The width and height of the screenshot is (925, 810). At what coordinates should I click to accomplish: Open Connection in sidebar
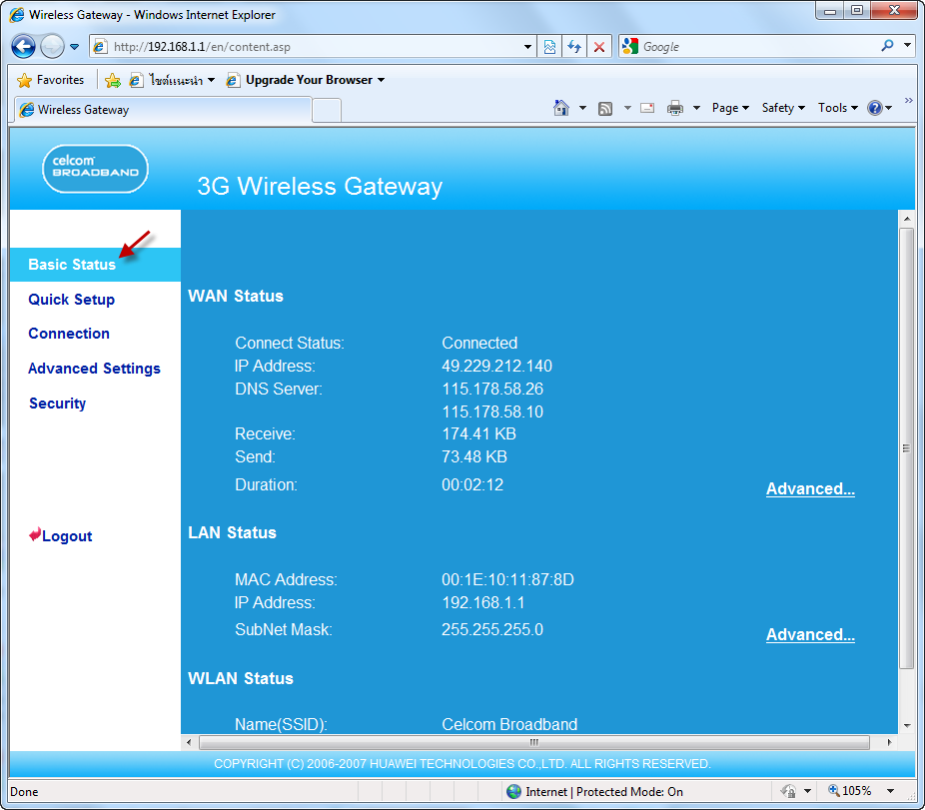(x=69, y=334)
